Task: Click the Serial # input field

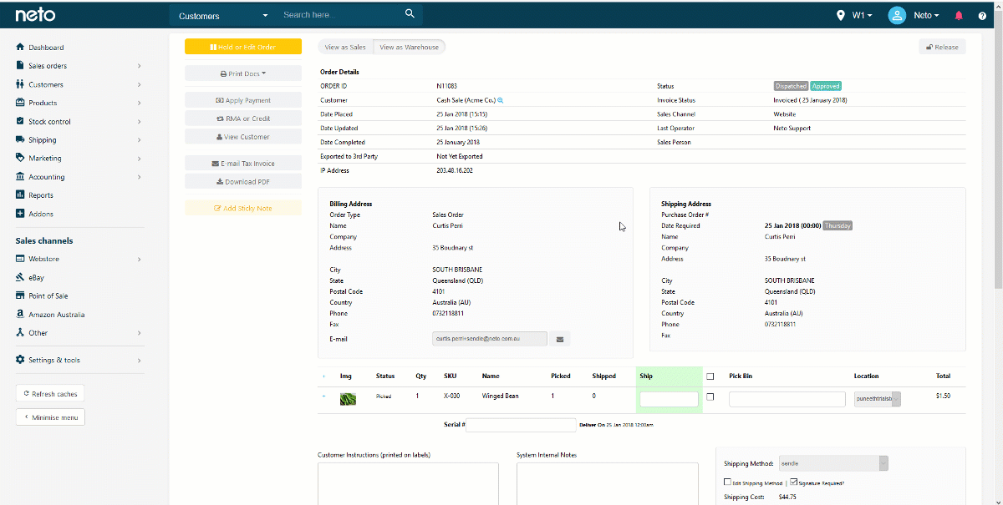Action: point(521,425)
